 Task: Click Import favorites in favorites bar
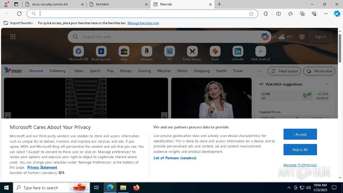[18, 23]
